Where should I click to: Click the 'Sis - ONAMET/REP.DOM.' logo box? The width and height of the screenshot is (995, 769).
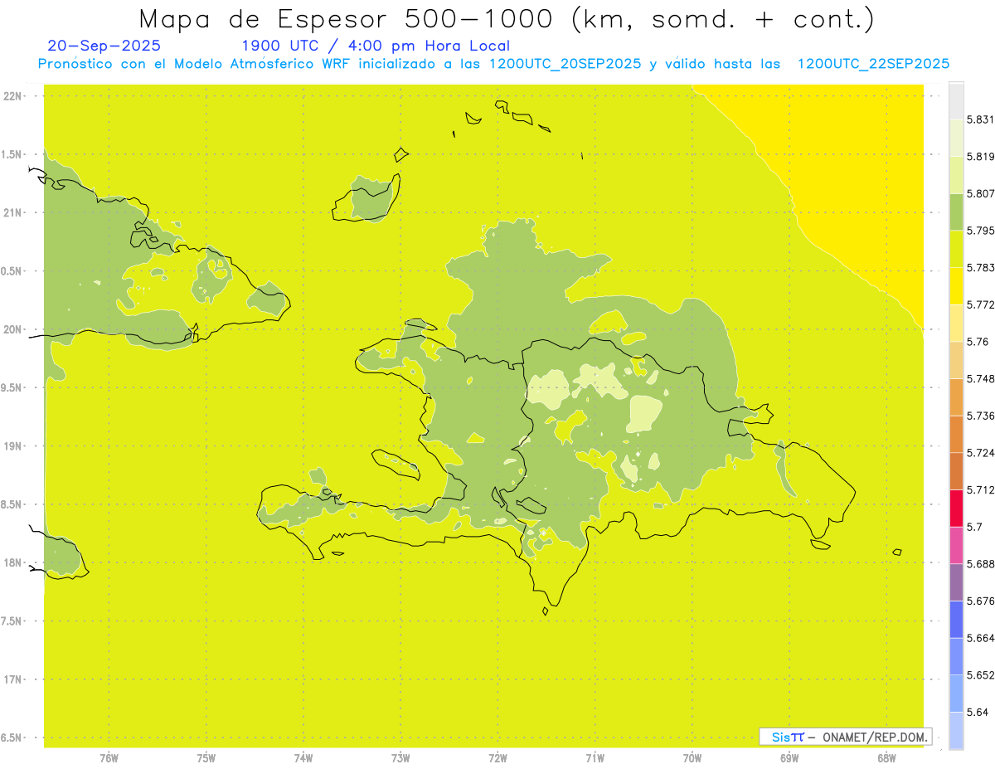846,737
